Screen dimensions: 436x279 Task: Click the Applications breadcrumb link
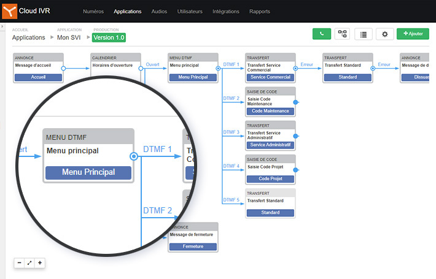point(29,37)
